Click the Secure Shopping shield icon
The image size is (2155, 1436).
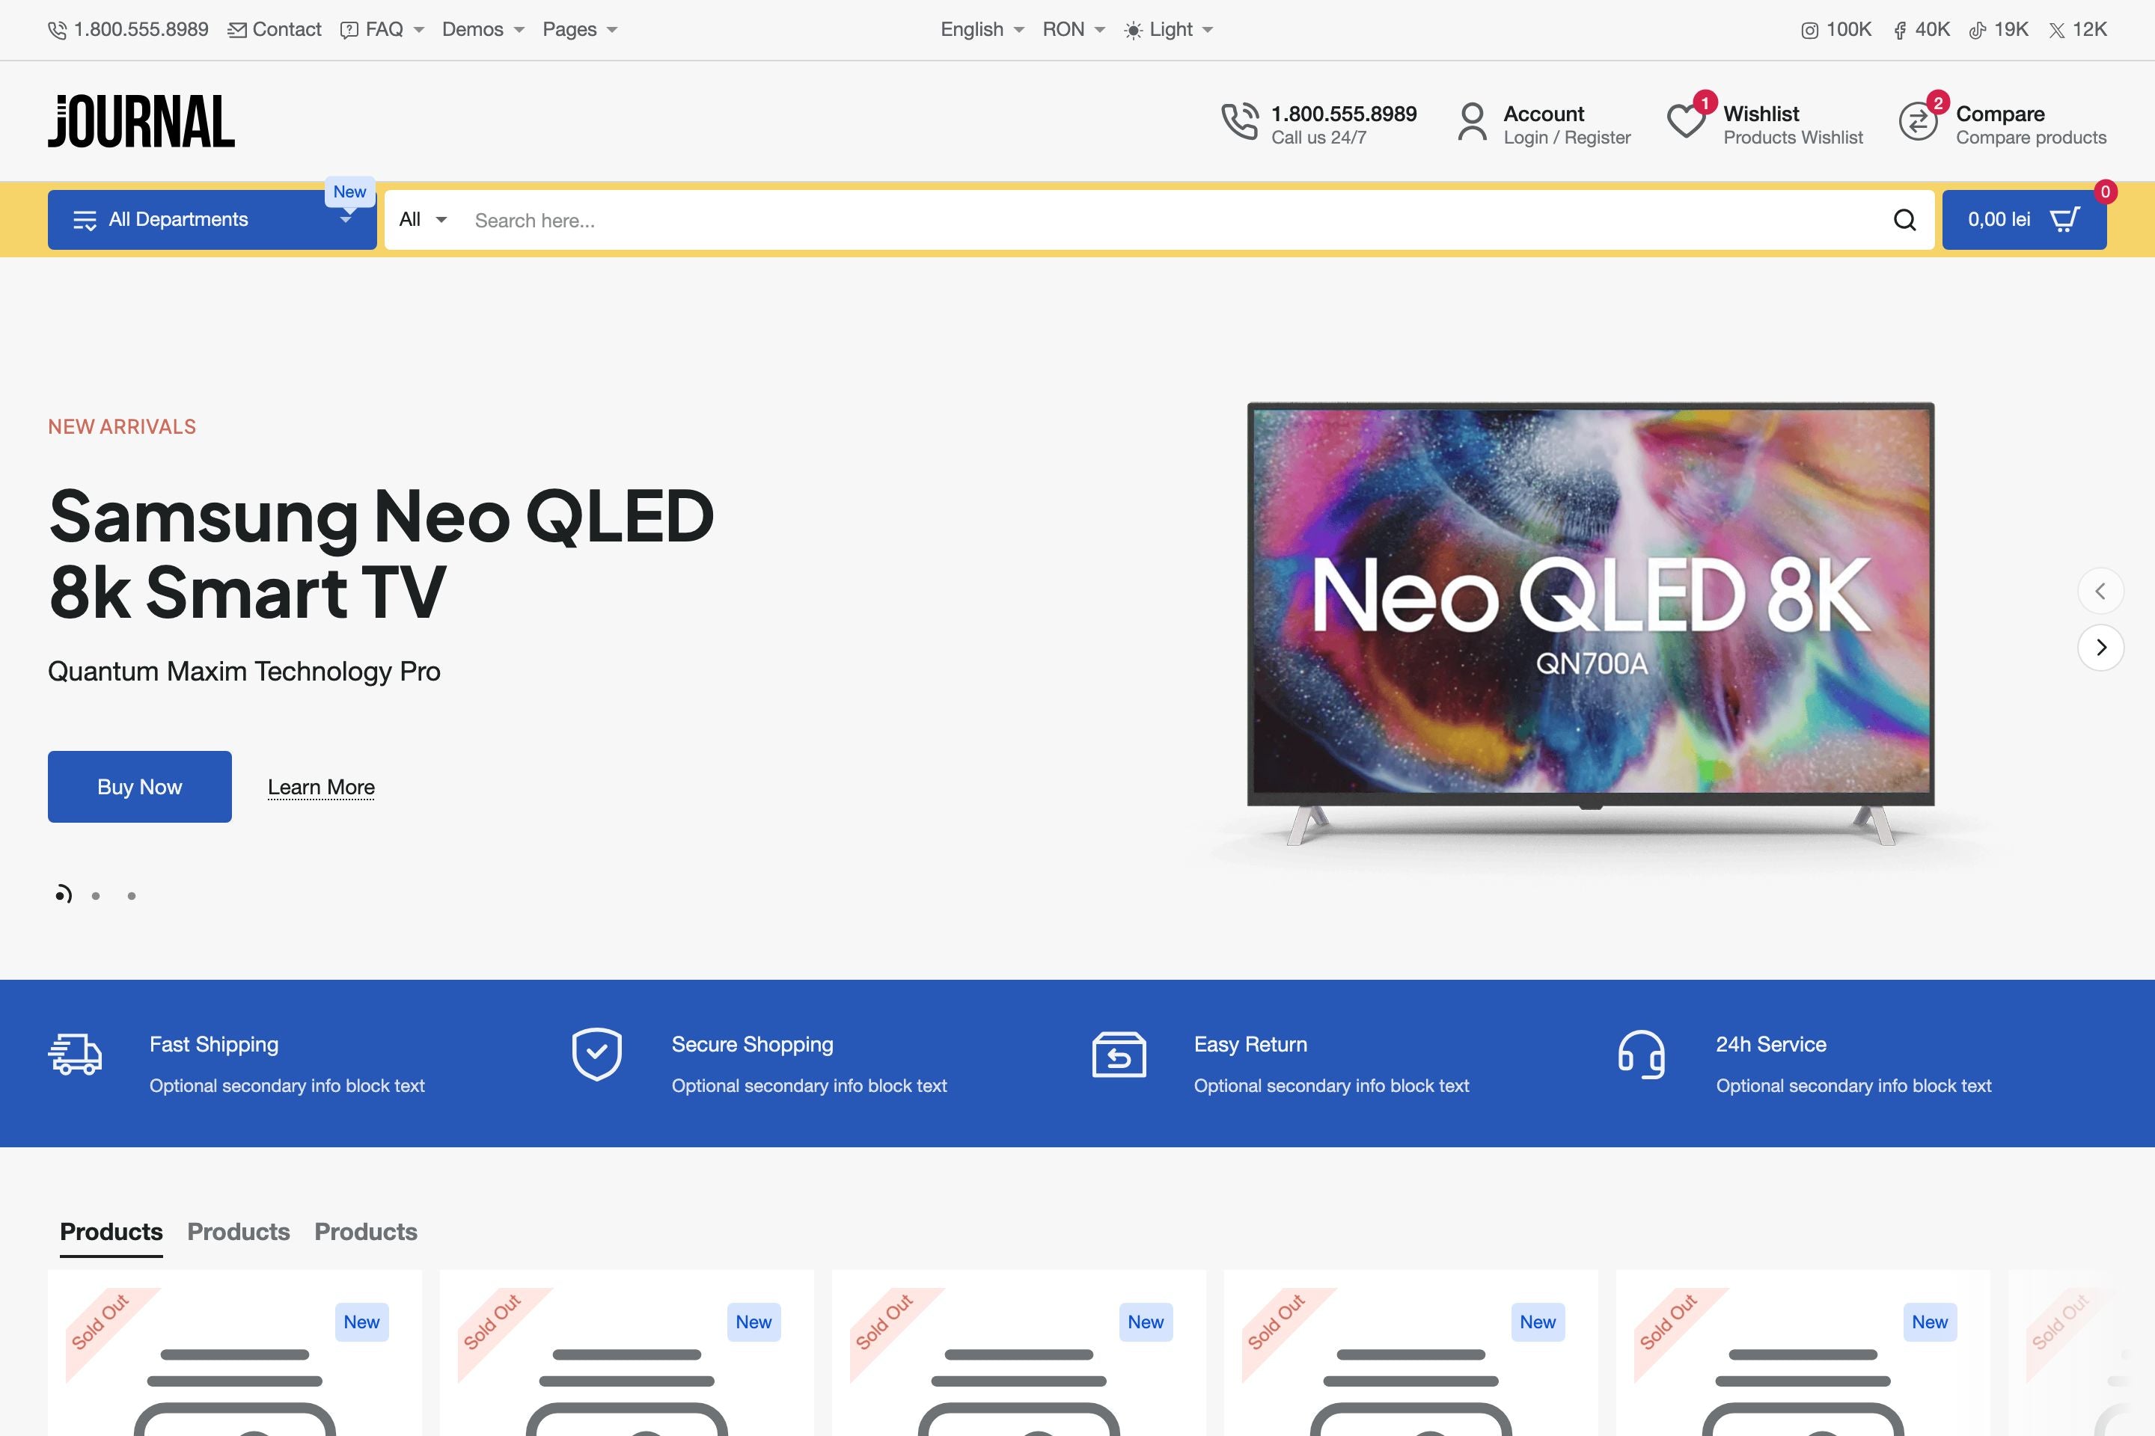(x=597, y=1054)
